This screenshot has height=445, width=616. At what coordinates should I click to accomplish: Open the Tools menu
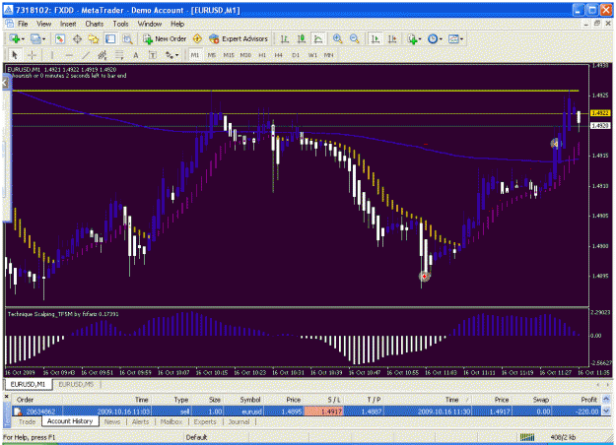pyautogui.click(x=120, y=24)
